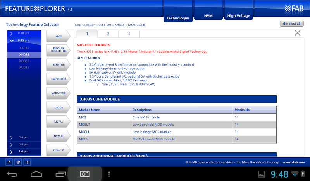Click the Technology Feature Selector title
Viewport: 310px width, 181px height.
33,25
